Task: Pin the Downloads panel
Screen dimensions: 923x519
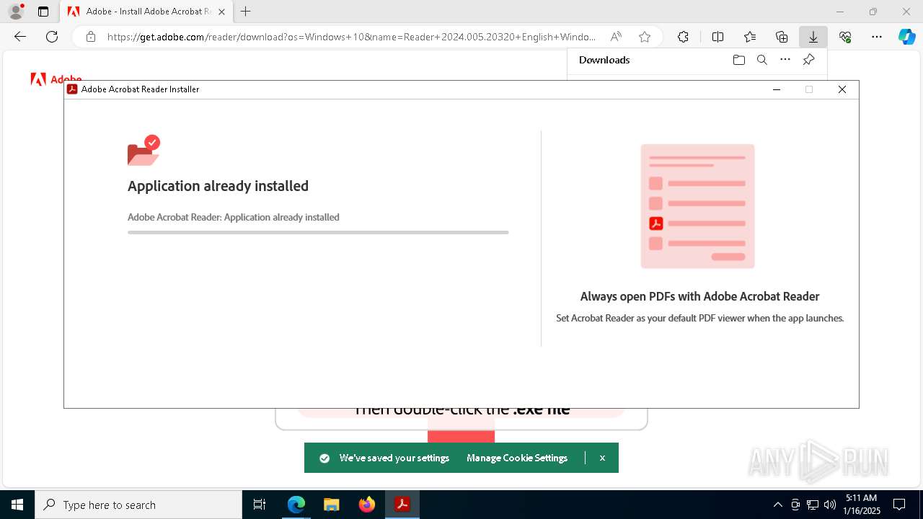Action: (x=808, y=60)
